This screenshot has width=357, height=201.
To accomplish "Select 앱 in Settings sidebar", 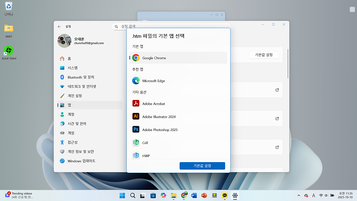I will [90, 105].
